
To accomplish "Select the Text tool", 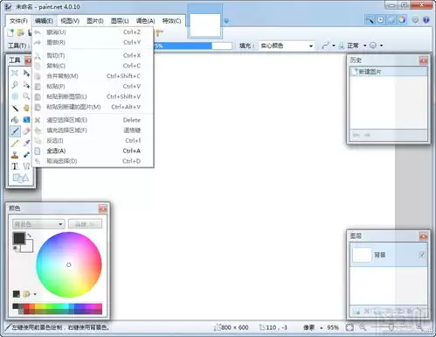I will click(15, 166).
